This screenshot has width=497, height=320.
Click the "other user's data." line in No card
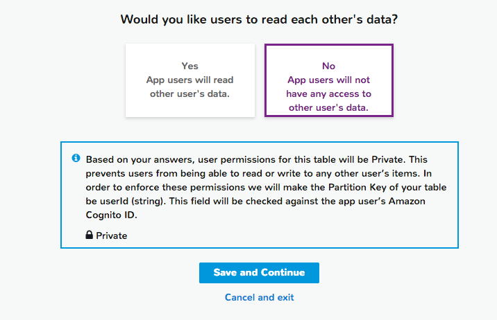click(328, 107)
